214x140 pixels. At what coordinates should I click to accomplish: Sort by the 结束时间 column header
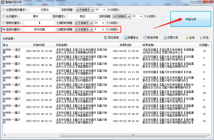(x=126, y=45)
